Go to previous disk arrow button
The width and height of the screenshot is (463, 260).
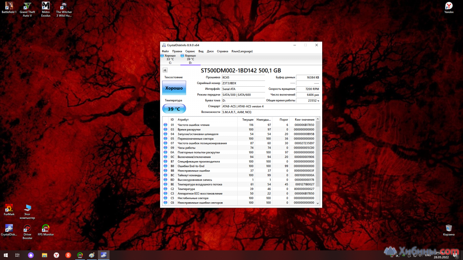[x=165, y=70]
